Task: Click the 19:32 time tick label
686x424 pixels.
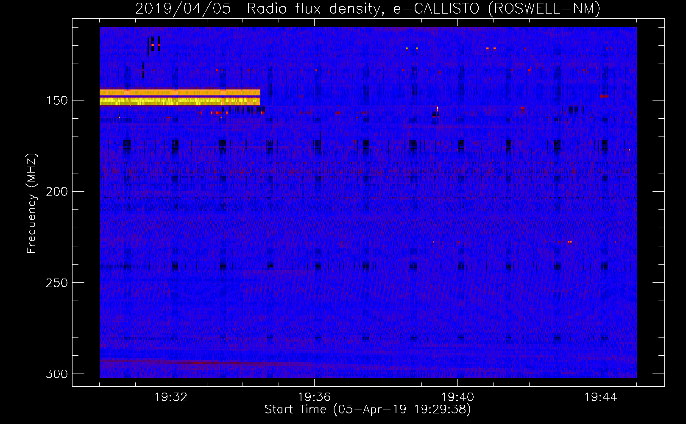Action: pos(171,397)
